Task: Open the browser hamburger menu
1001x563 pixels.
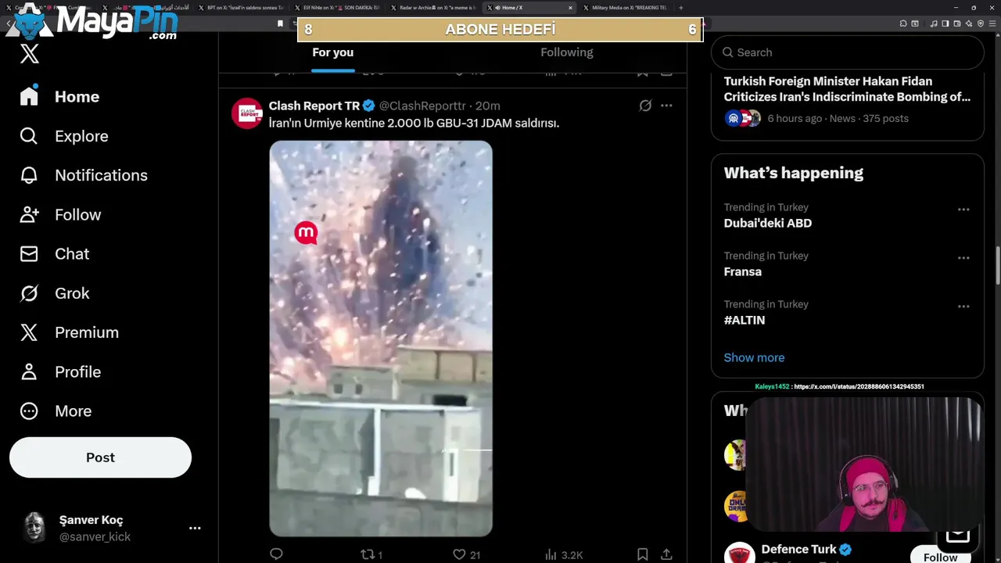Action: click(x=992, y=23)
